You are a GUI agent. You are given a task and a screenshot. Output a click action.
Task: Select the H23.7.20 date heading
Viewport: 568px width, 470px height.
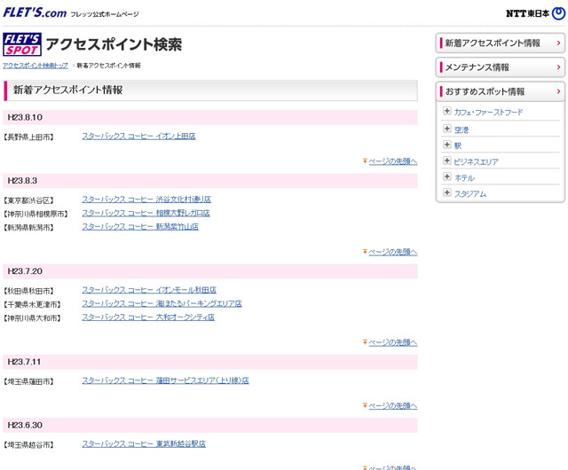coord(25,271)
